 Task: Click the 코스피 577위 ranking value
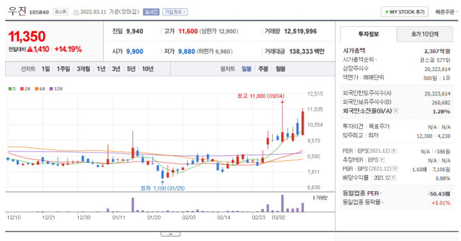click(x=435, y=60)
